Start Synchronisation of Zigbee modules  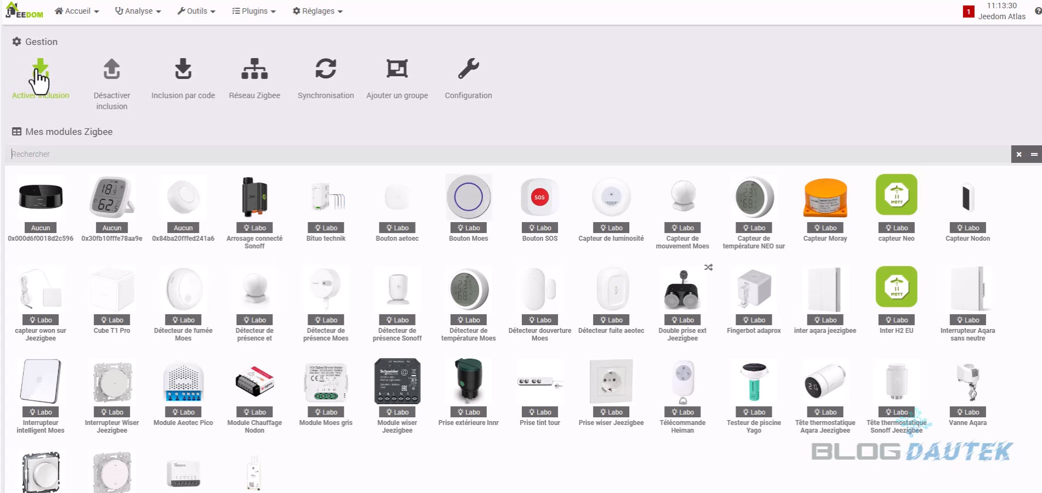(x=326, y=70)
